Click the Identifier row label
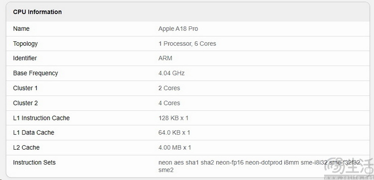This screenshot has height=180, width=374. click(25, 58)
